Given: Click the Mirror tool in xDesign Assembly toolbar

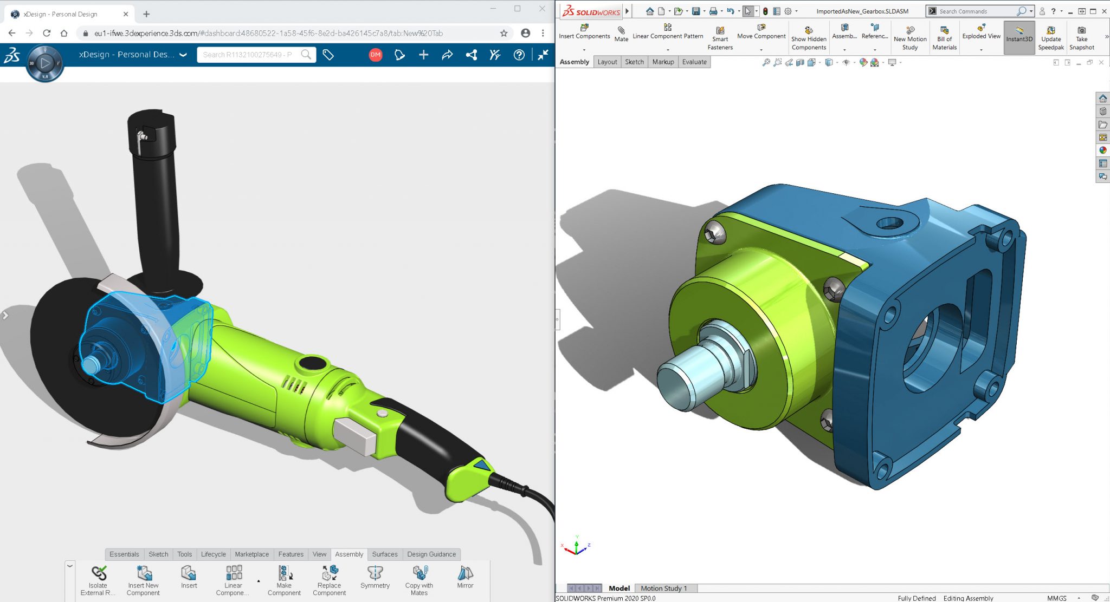Looking at the screenshot, I should pyautogui.click(x=465, y=578).
